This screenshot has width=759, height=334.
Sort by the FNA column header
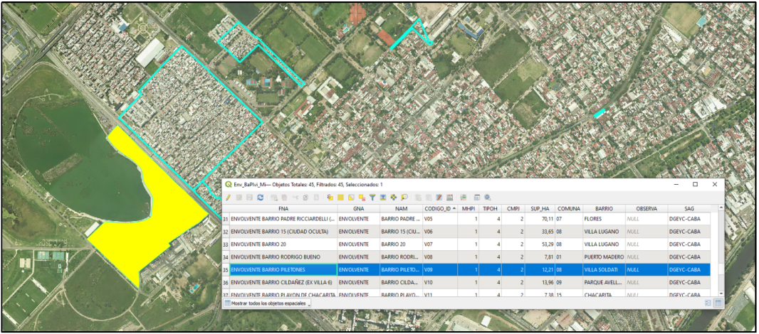[x=283, y=209]
